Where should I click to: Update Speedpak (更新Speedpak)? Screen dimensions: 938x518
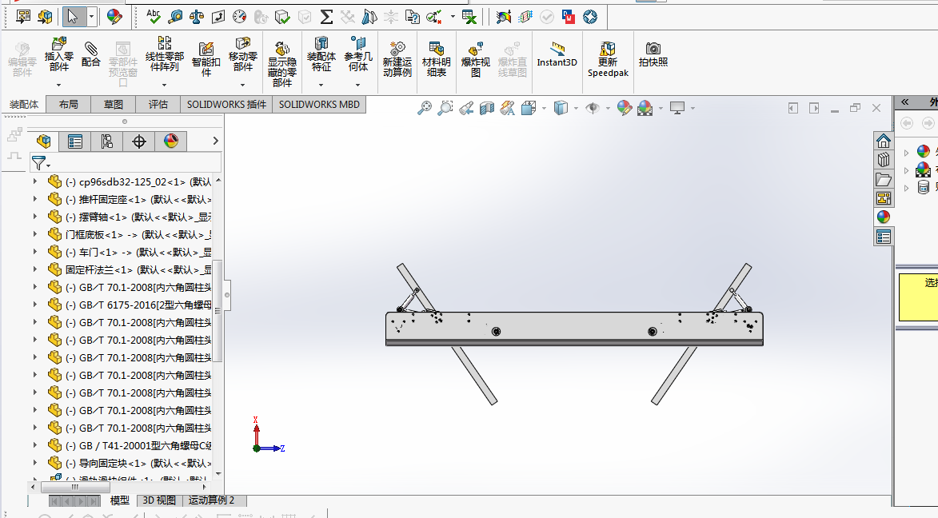[x=608, y=58]
